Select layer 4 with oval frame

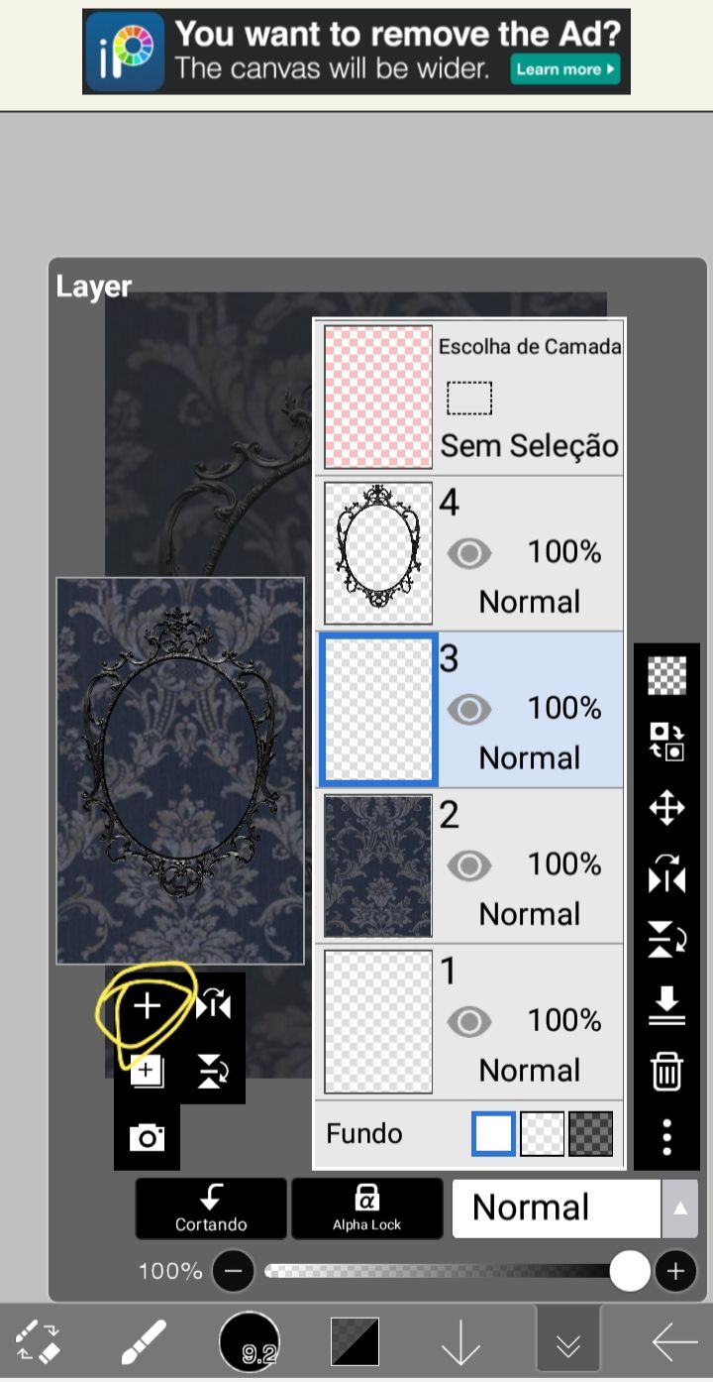tap(470, 554)
